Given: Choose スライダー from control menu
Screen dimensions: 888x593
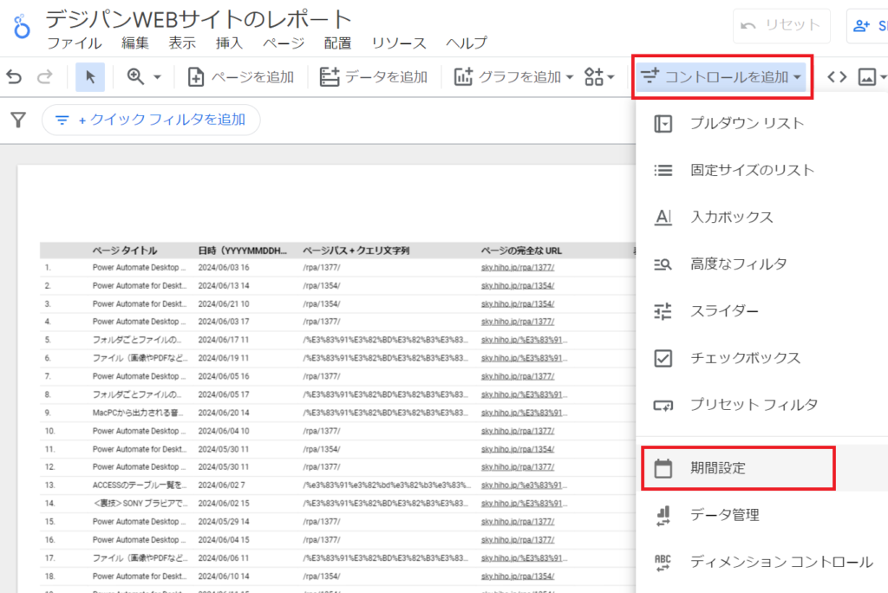Looking at the screenshot, I should 724,311.
